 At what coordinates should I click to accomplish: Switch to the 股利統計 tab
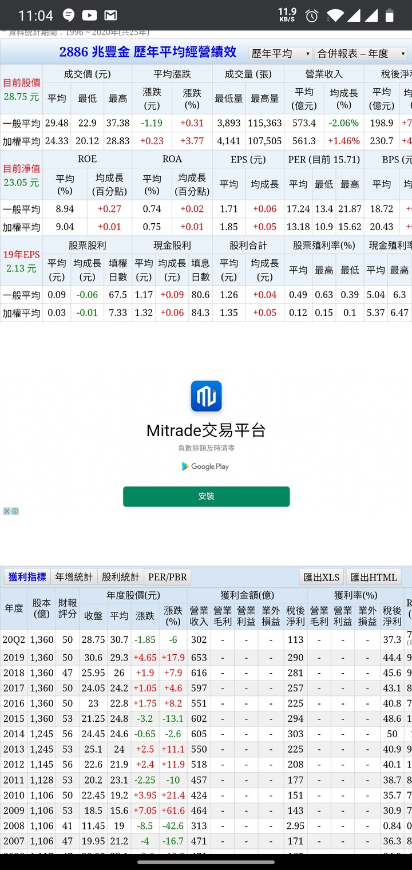coord(120,576)
